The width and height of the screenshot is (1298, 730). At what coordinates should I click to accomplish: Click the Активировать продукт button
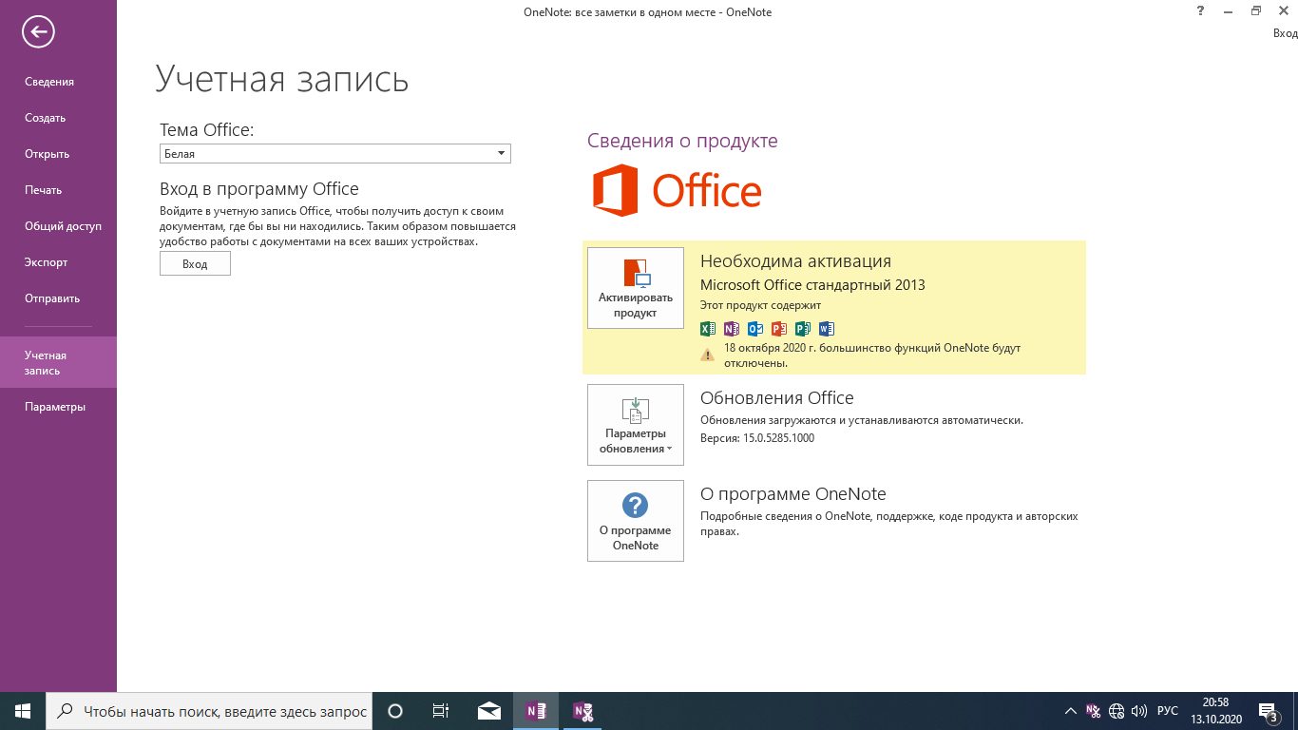[x=636, y=288]
